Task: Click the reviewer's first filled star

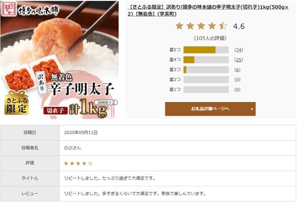Action: tap(66, 163)
